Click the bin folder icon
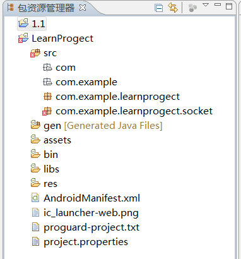 (x=35, y=154)
